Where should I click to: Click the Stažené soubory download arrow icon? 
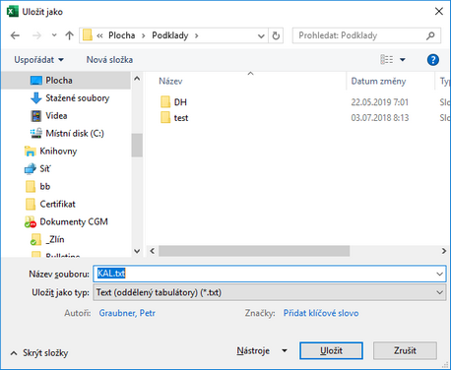click(x=35, y=98)
